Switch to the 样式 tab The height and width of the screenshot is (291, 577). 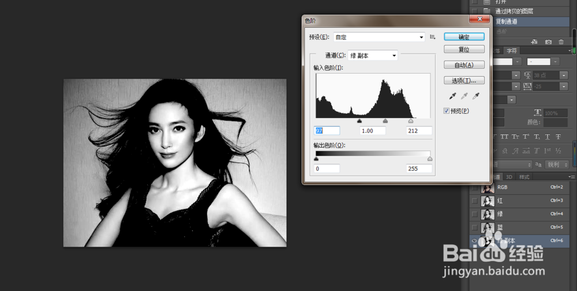coord(524,177)
